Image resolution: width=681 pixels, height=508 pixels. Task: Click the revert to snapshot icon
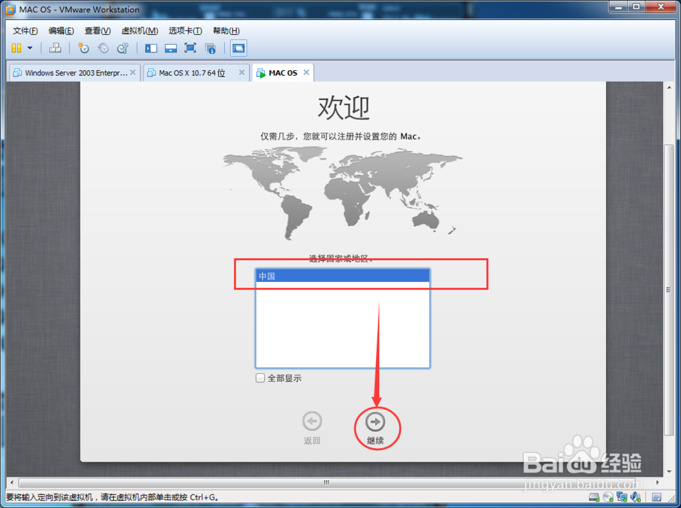click(103, 48)
